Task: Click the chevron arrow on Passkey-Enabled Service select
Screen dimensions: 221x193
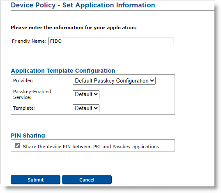Action: click(x=96, y=94)
